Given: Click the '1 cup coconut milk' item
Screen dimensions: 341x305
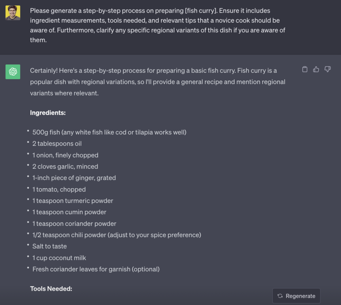Looking at the screenshot, I should click(x=59, y=258).
